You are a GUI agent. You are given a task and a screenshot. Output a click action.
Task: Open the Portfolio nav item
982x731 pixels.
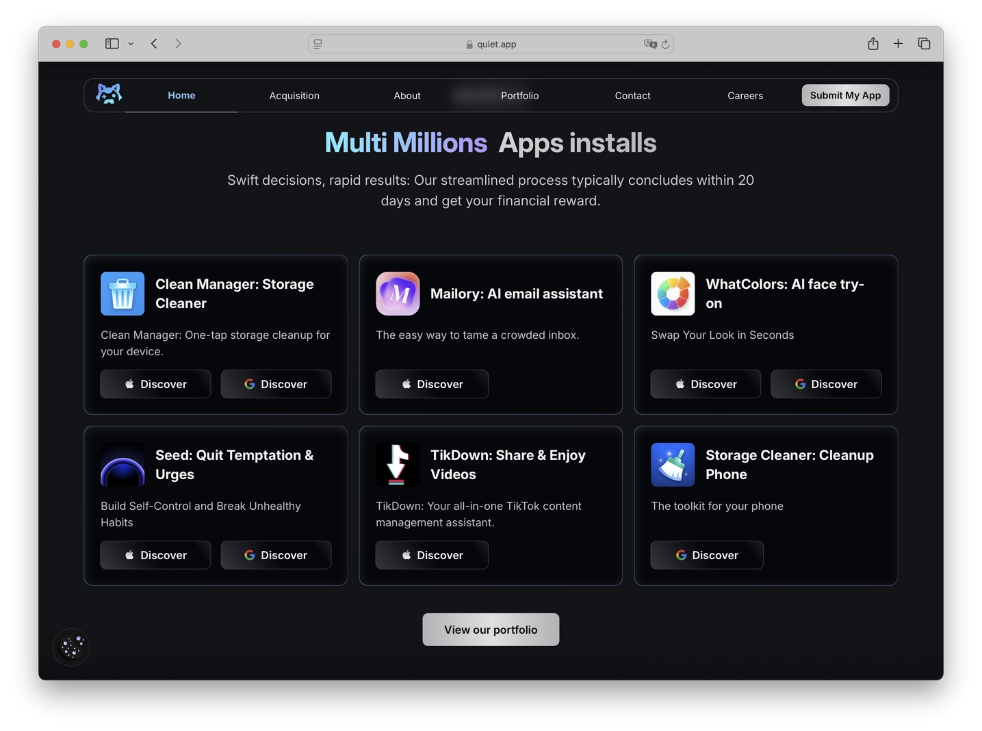click(520, 96)
